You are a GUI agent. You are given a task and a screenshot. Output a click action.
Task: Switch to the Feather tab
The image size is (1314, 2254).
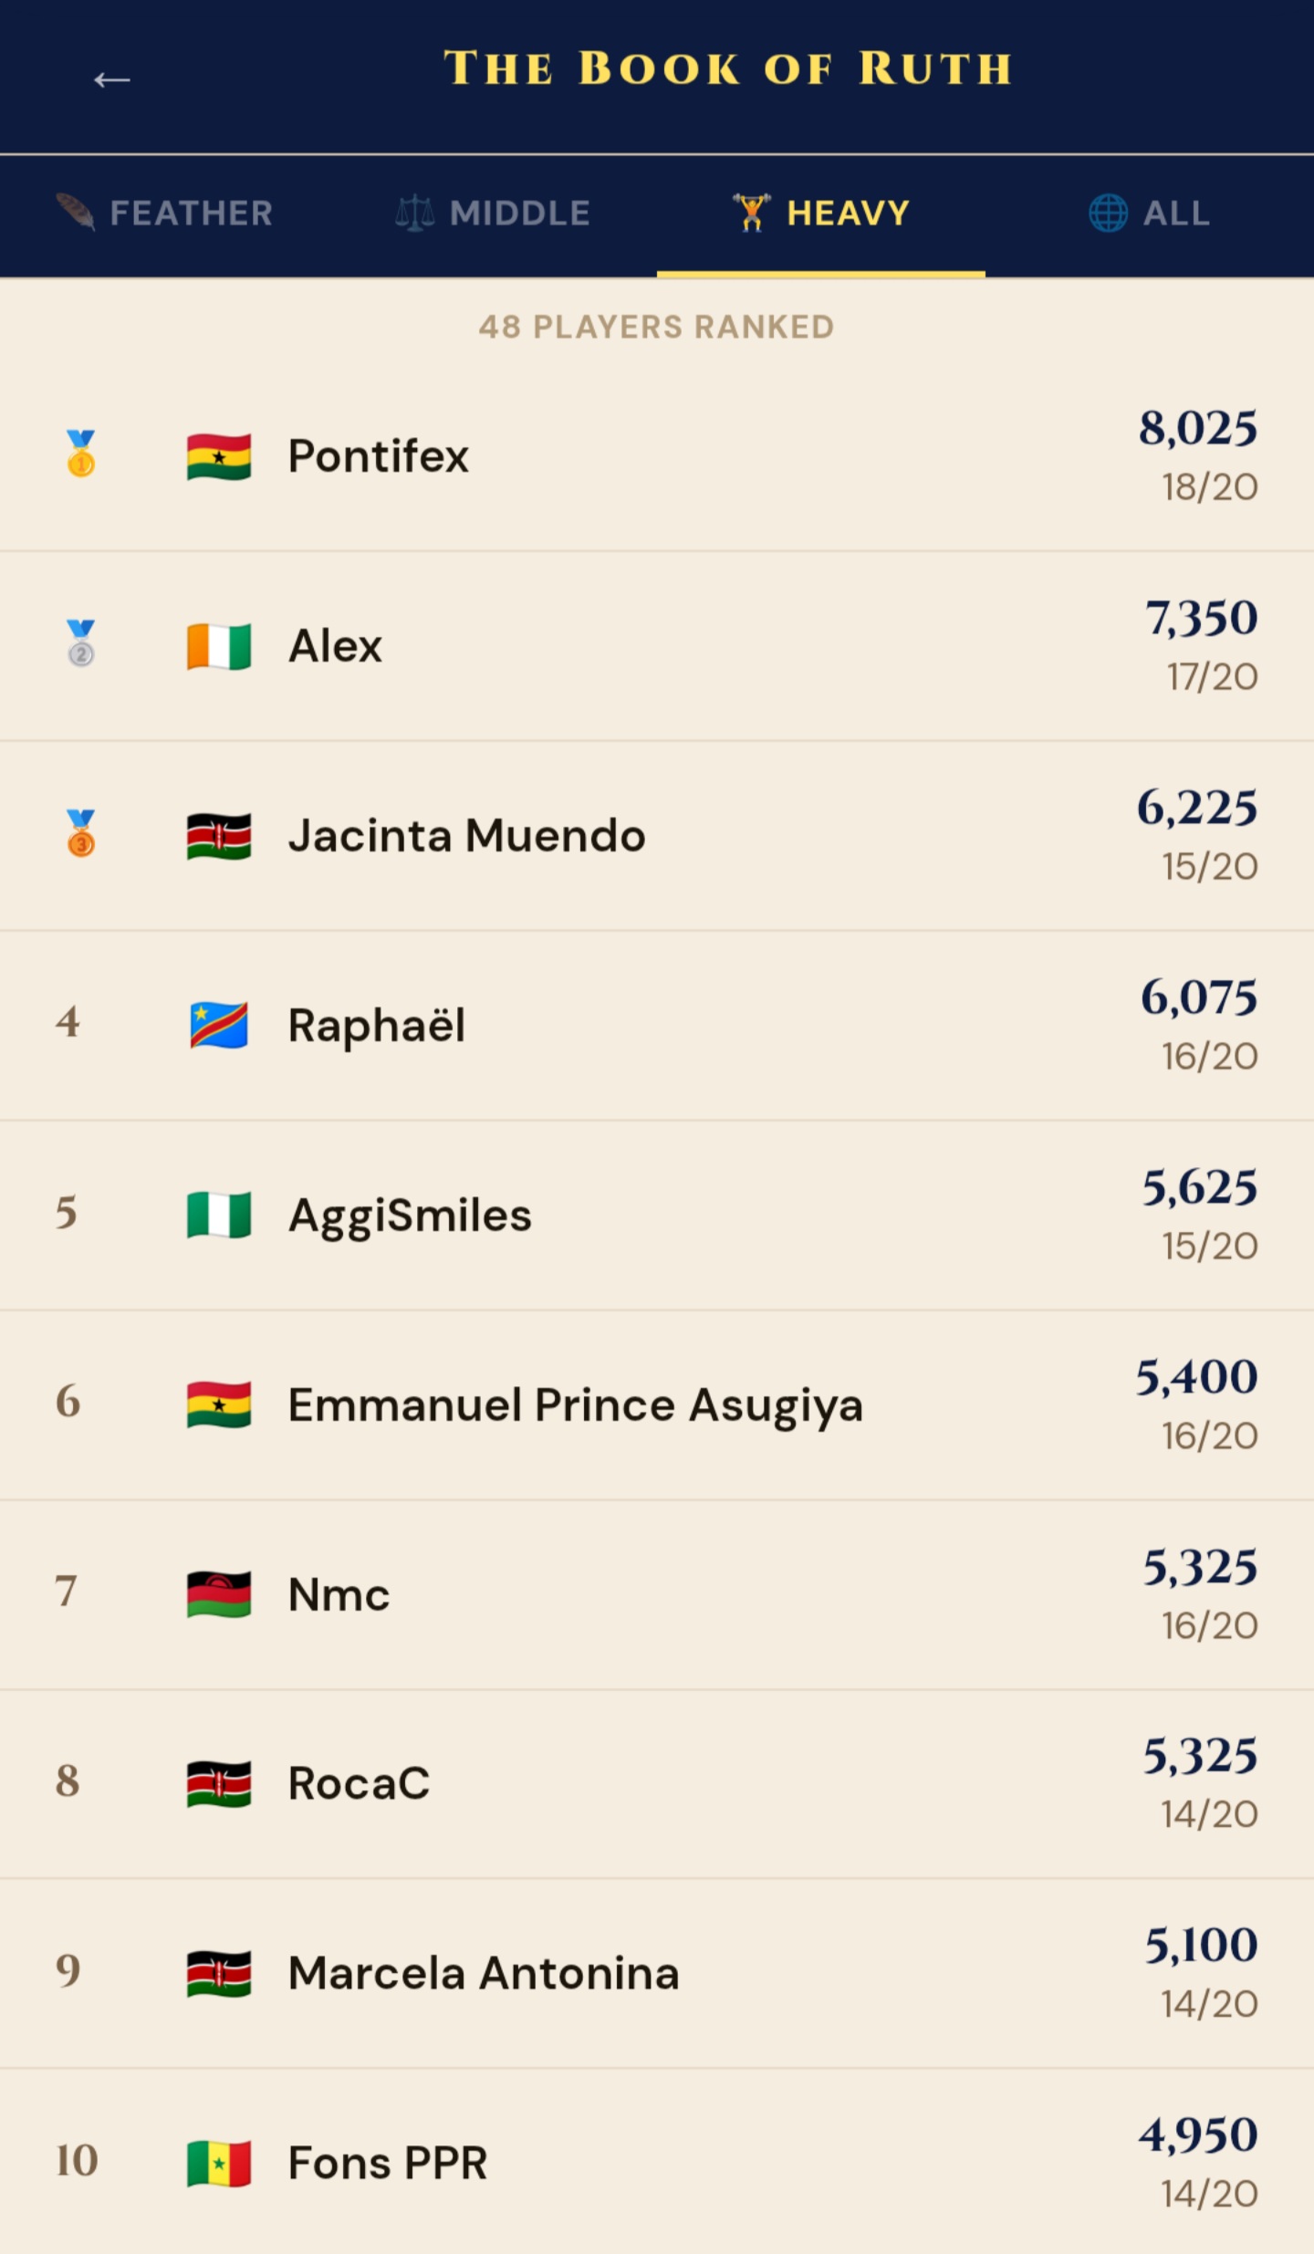[x=164, y=214]
